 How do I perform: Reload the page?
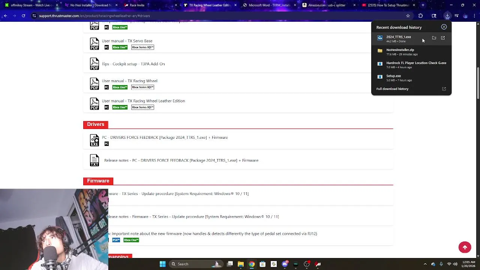(23, 16)
